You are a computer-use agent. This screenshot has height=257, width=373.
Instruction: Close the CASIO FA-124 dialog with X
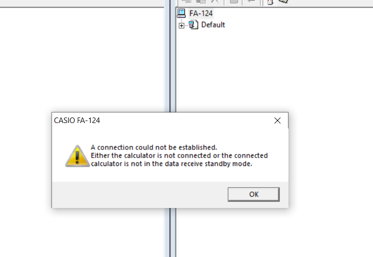click(277, 120)
